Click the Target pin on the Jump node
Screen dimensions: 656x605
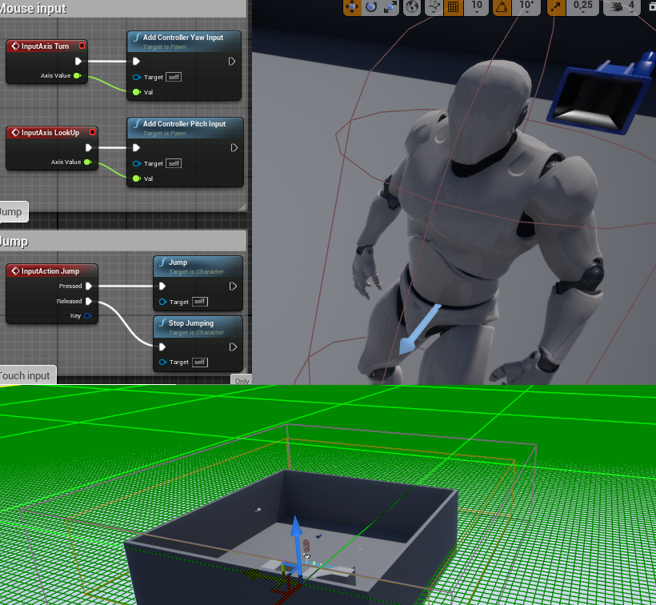(x=162, y=302)
